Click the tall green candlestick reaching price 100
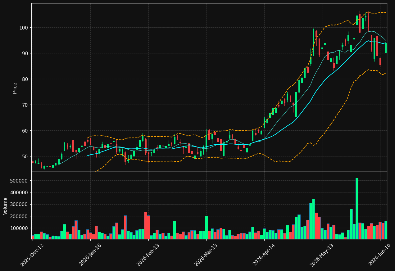395x271 pixels. (313, 42)
